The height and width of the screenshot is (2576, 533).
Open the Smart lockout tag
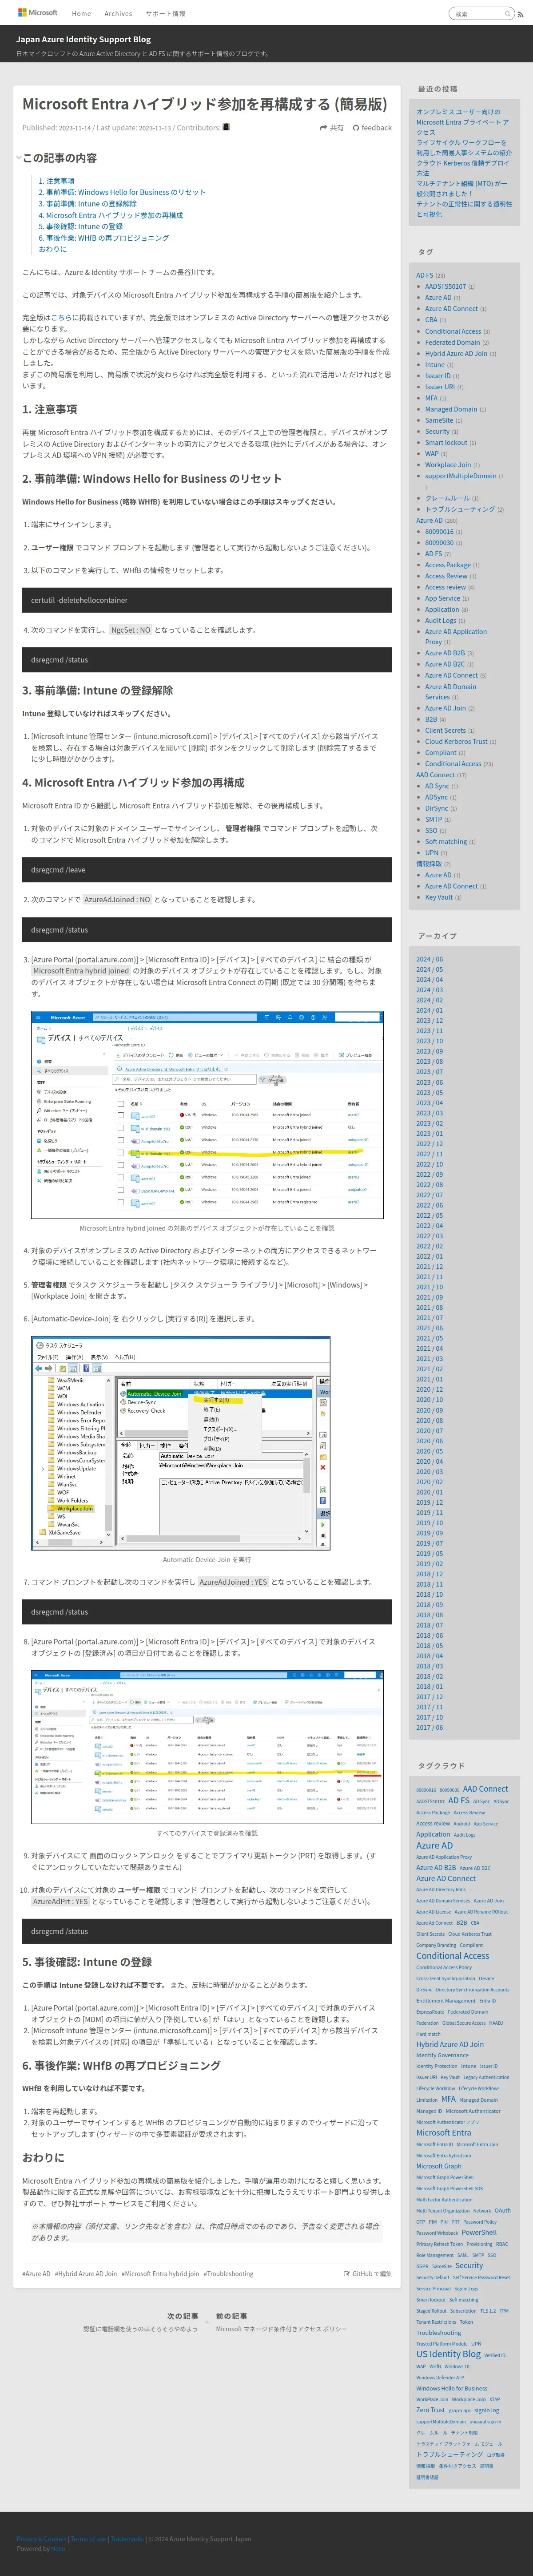coord(446,442)
